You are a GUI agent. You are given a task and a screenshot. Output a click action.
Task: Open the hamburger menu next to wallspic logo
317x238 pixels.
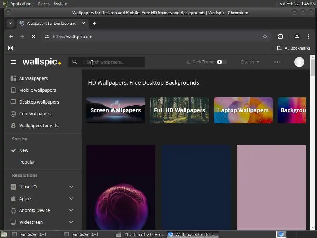[x=13, y=62]
